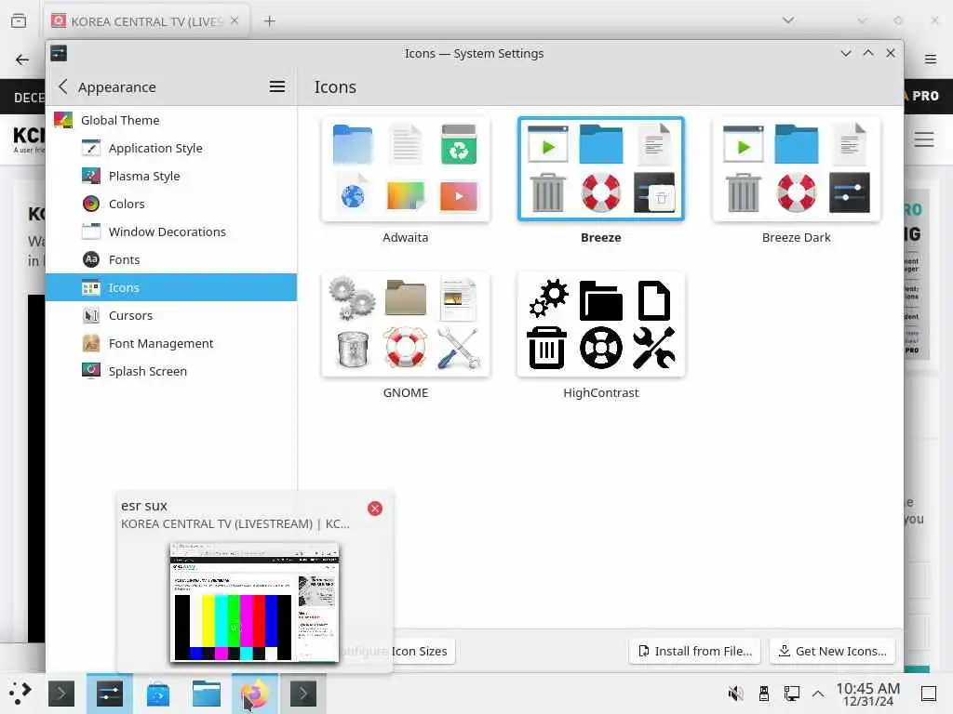Open Global Theme settings
The width and height of the screenshot is (953, 714).
tap(171, 120)
